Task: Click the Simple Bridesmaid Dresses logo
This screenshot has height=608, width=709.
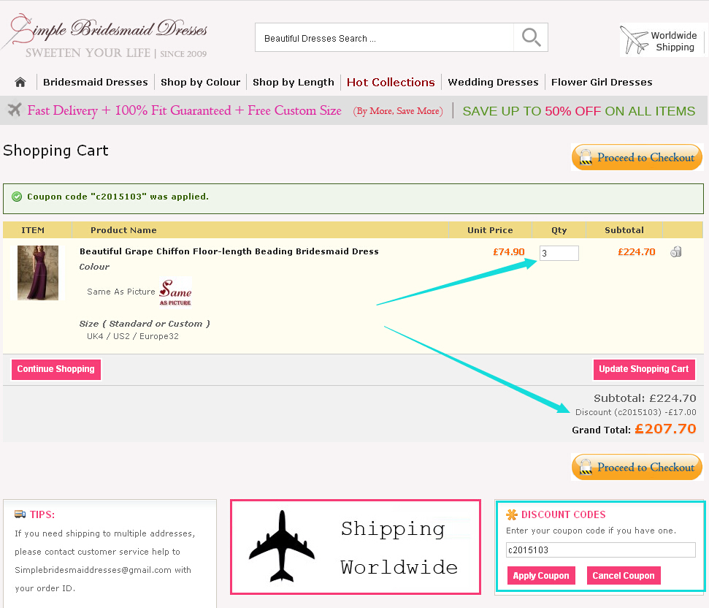Action: coord(105,37)
